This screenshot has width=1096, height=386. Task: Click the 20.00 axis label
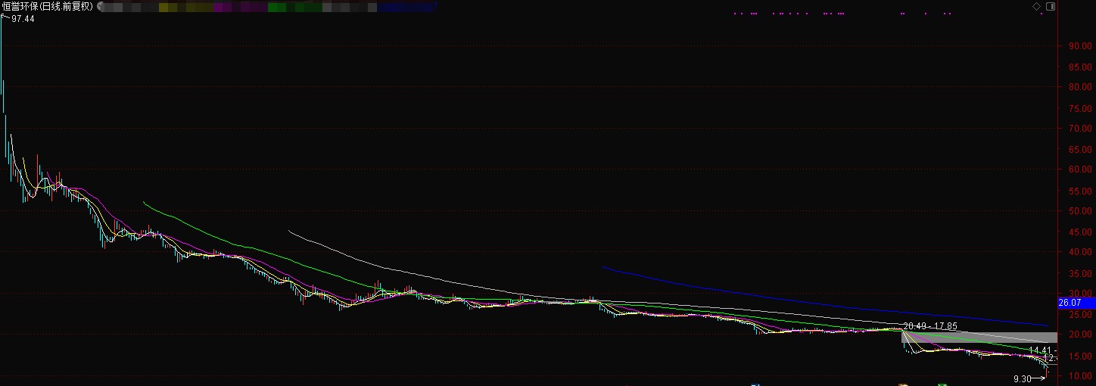[1079, 335]
